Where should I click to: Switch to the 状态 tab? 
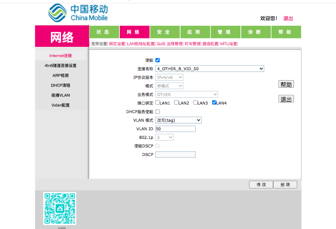pyautogui.click(x=104, y=32)
